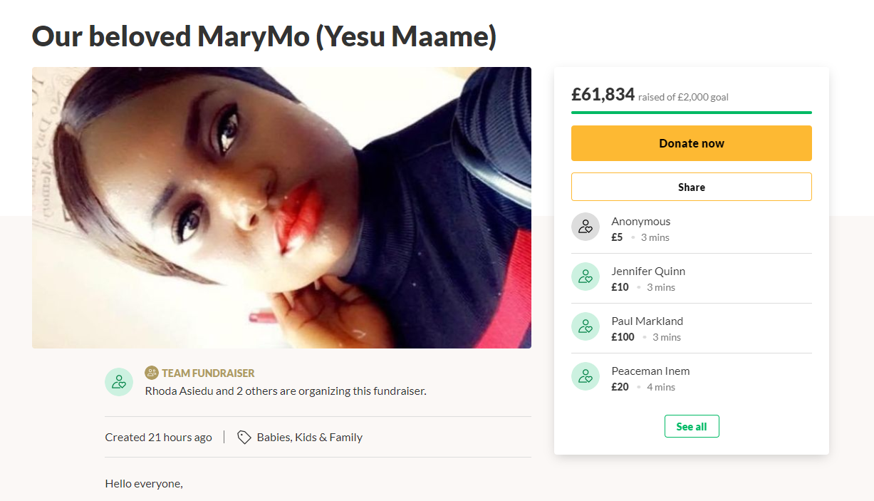Click the category tag icon
This screenshot has height=501, width=874.
[244, 438]
